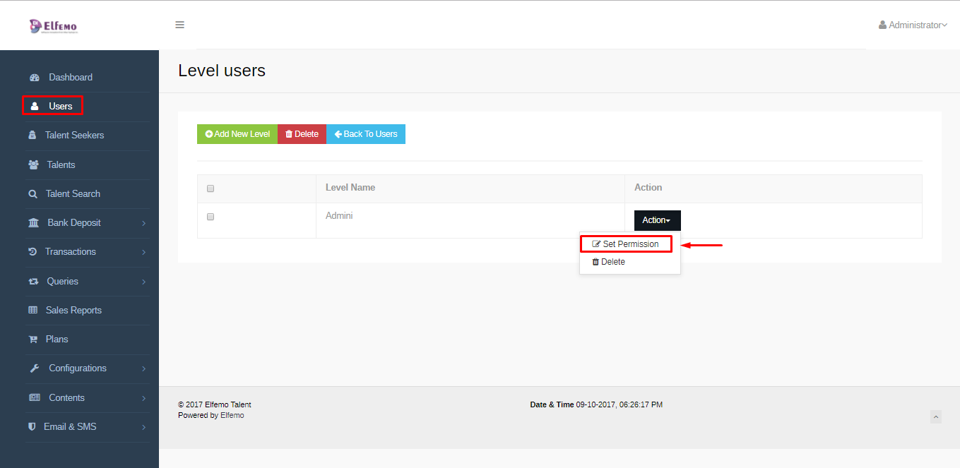Click the red Delete button

(302, 134)
